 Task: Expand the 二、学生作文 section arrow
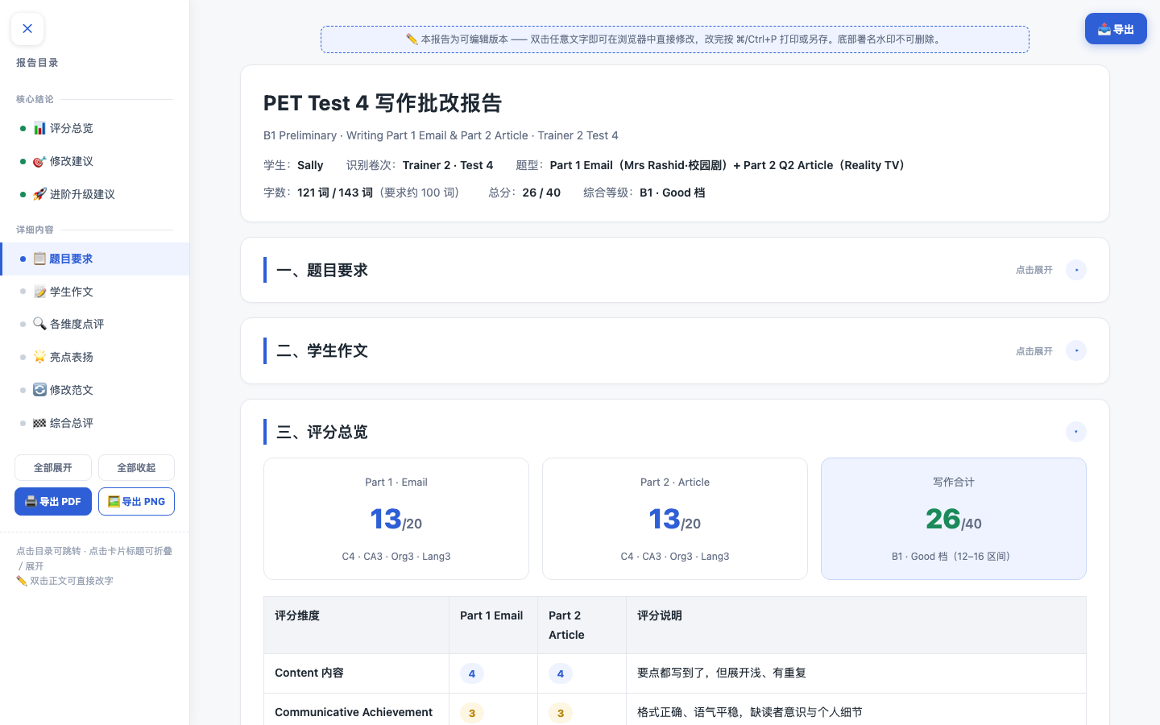(x=1076, y=350)
